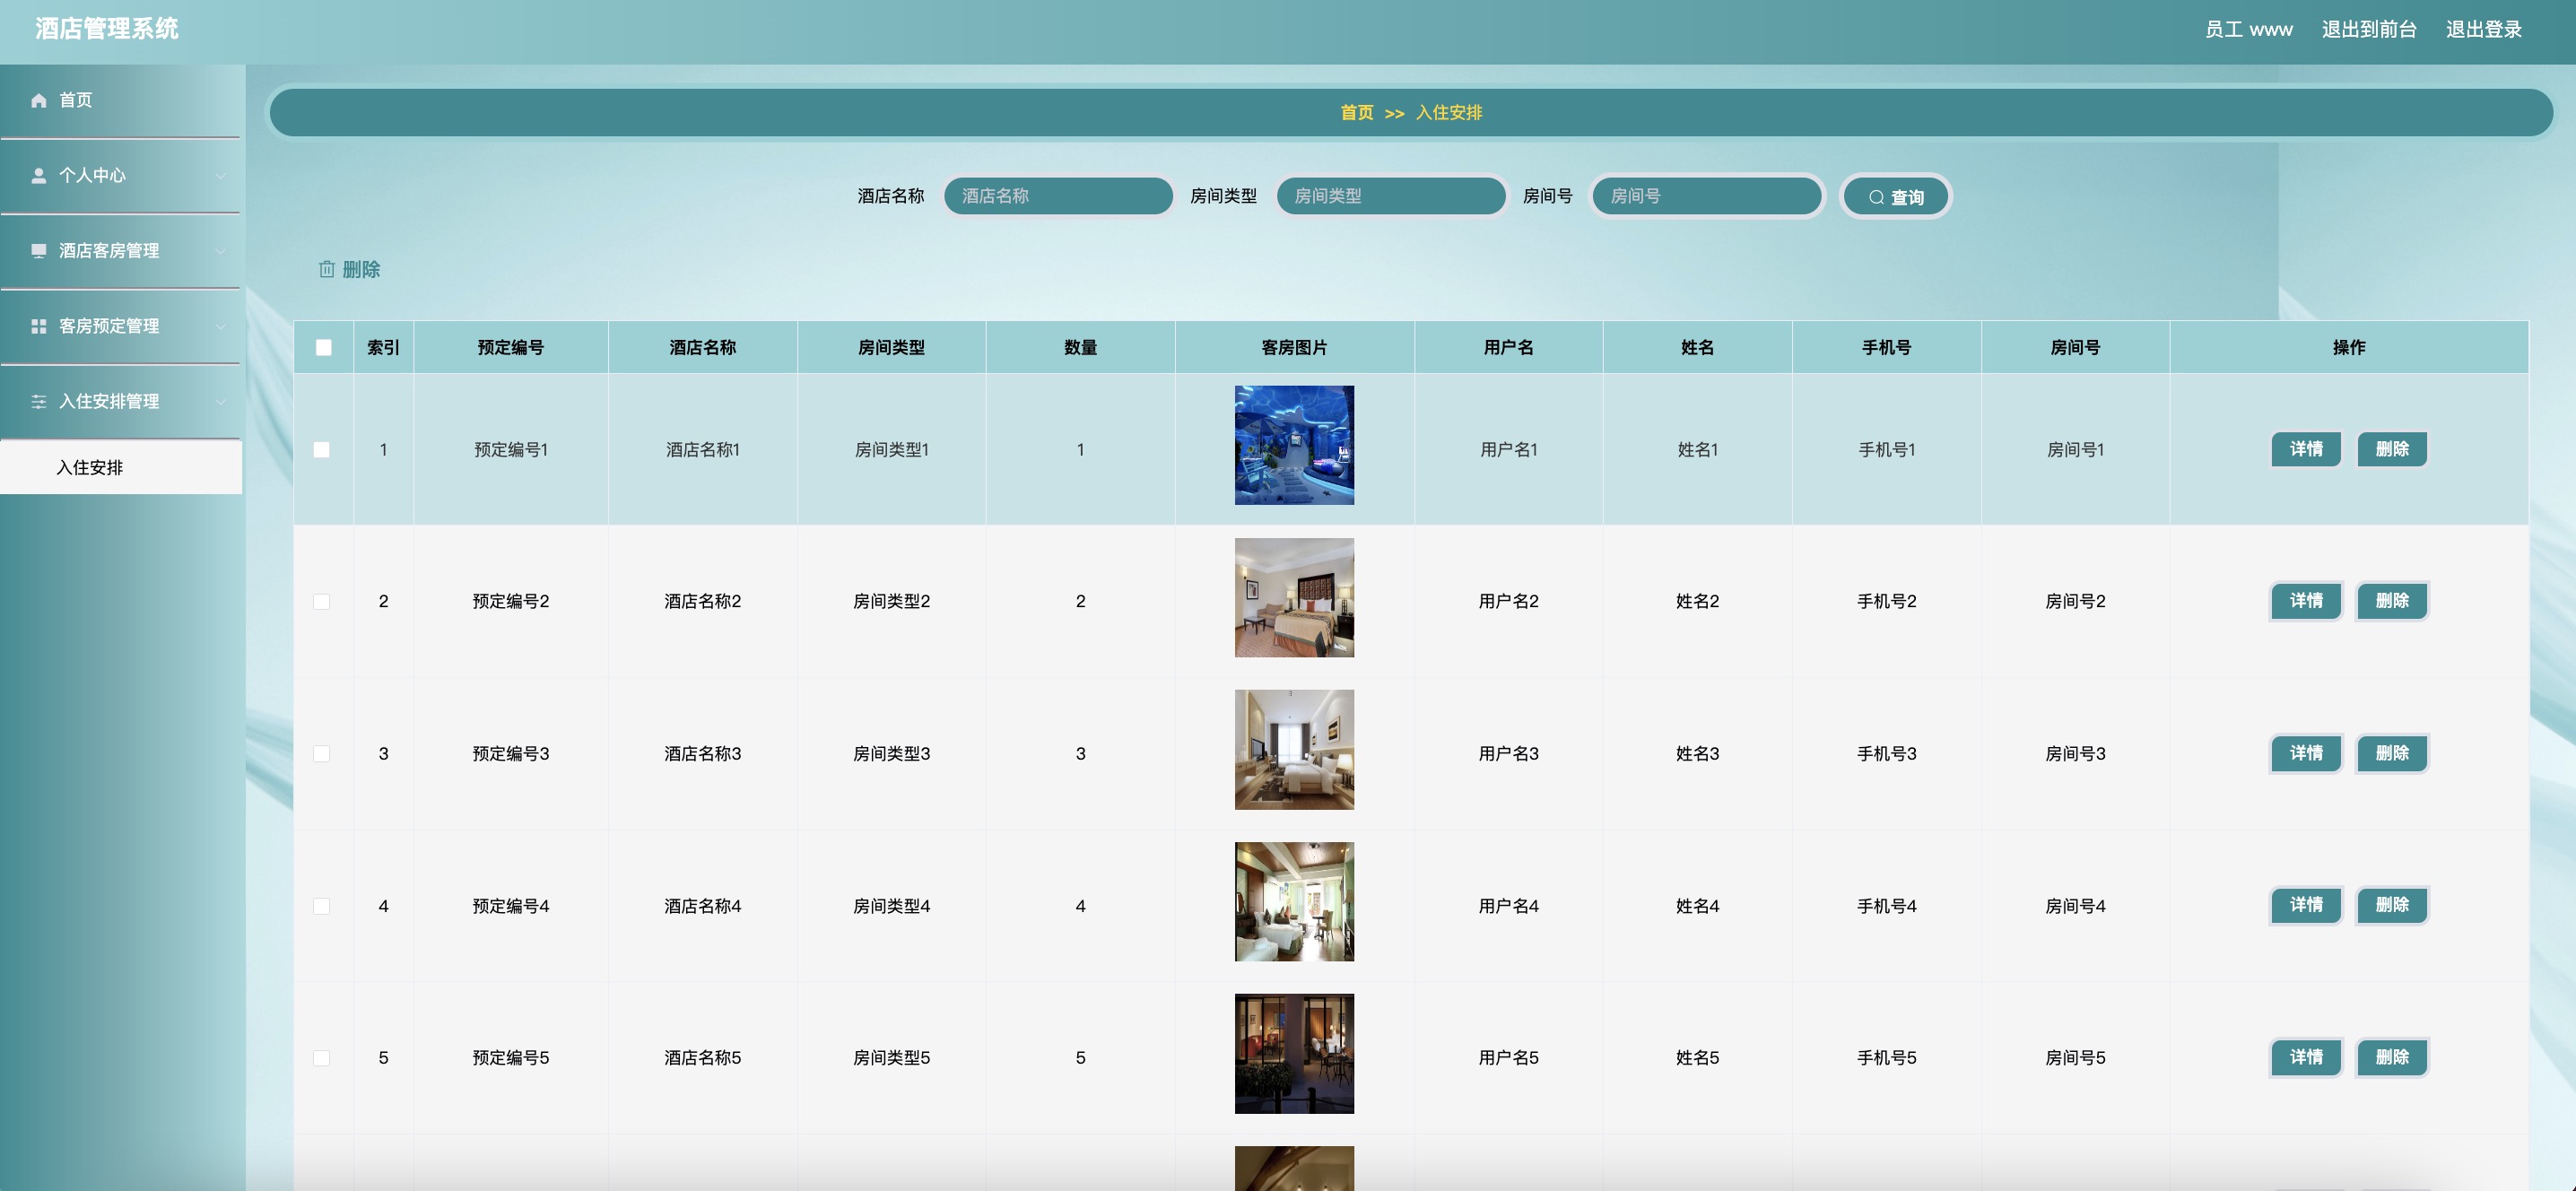Open 详情 for row 预定编号5

(x=2306, y=1057)
